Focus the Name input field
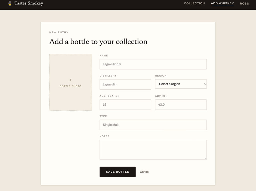The width and height of the screenshot is (256, 191). pyautogui.click(x=153, y=64)
